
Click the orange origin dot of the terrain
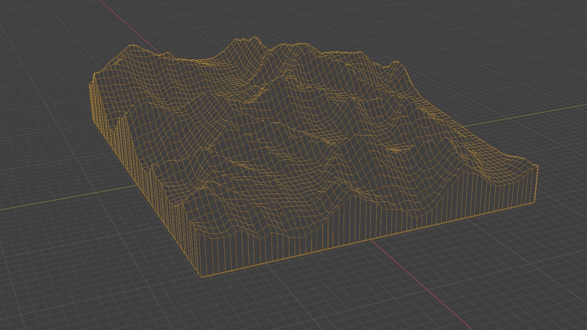[x=281, y=213]
